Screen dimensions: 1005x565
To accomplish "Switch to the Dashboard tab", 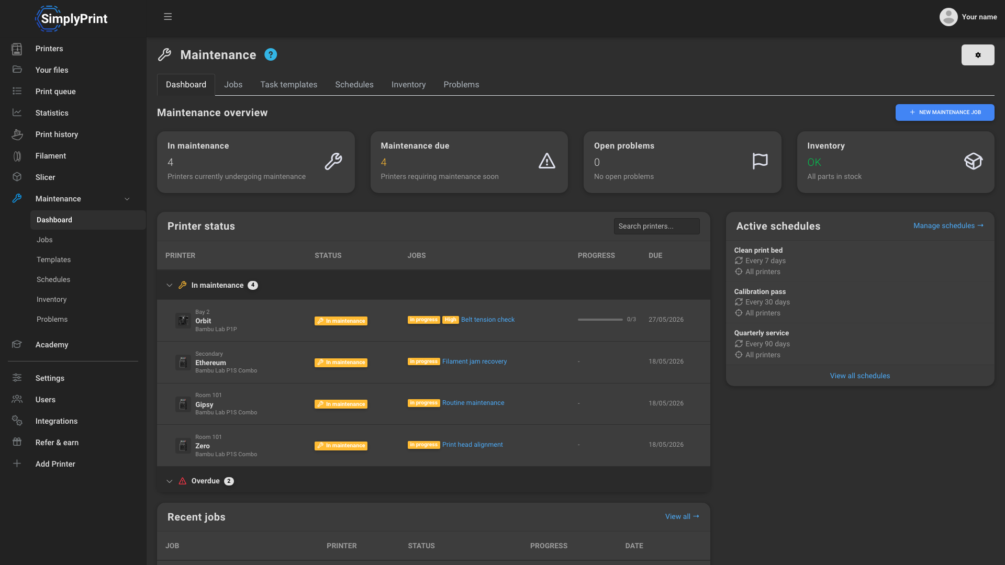I will (186, 85).
